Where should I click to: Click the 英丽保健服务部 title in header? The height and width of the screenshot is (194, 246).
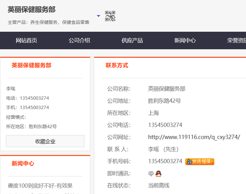tap(32, 9)
